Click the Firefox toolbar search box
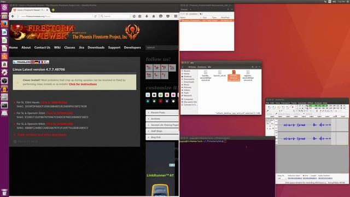350x197 pixels. coord(115,16)
